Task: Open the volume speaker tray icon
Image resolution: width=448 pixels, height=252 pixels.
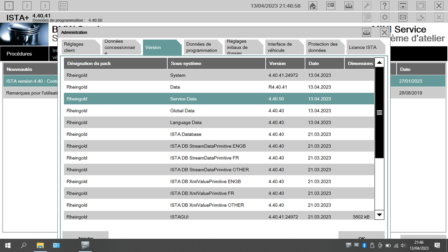Action: coord(404,245)
